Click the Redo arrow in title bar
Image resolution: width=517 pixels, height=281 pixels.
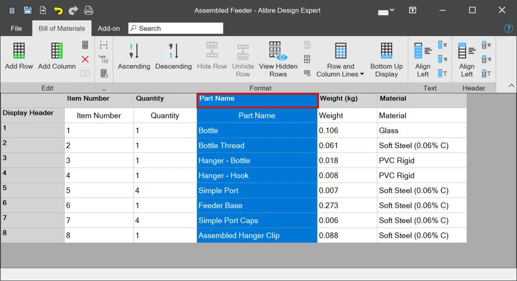73,10
